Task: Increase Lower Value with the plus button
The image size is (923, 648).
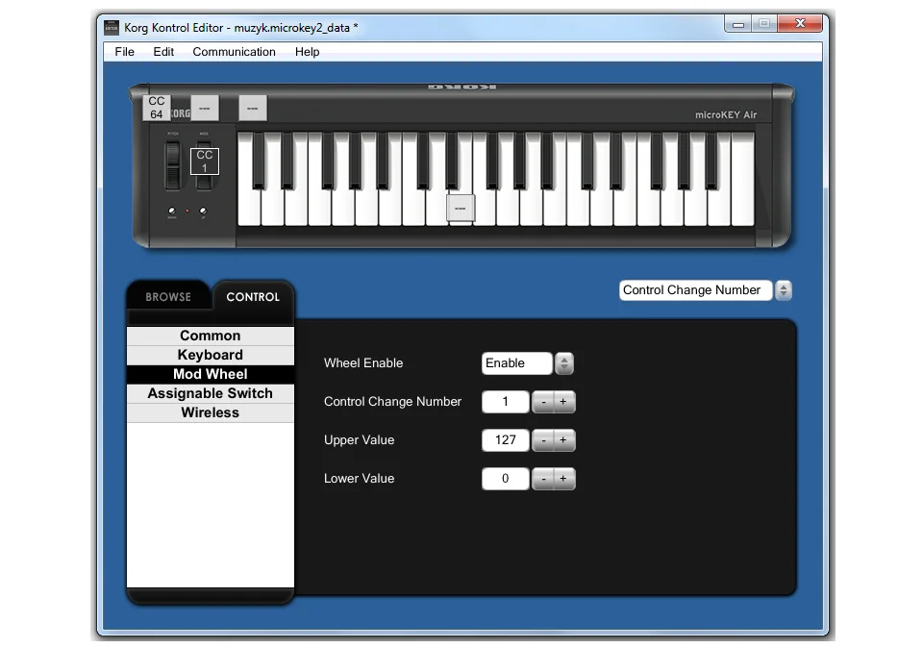Action: pos(564,479)
